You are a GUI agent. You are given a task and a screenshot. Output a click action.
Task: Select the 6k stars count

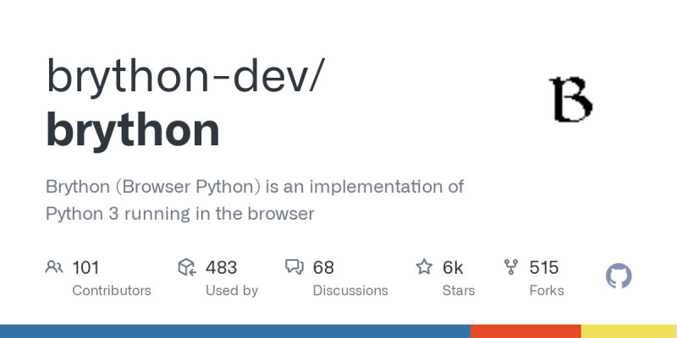[x=453, y=268]
